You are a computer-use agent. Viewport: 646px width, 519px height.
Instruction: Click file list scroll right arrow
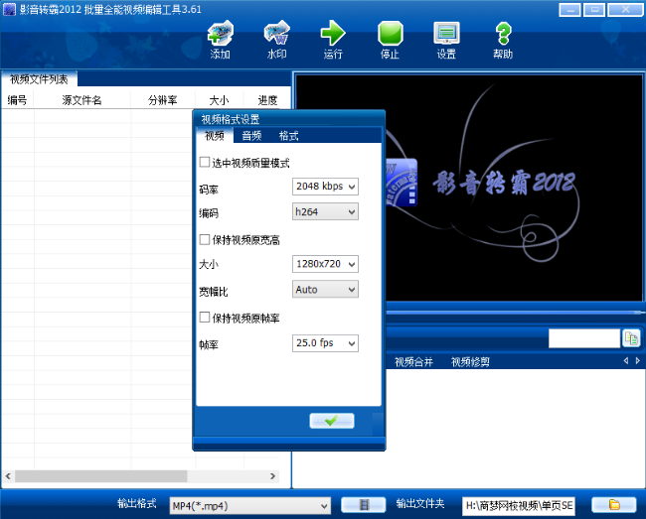272,476
